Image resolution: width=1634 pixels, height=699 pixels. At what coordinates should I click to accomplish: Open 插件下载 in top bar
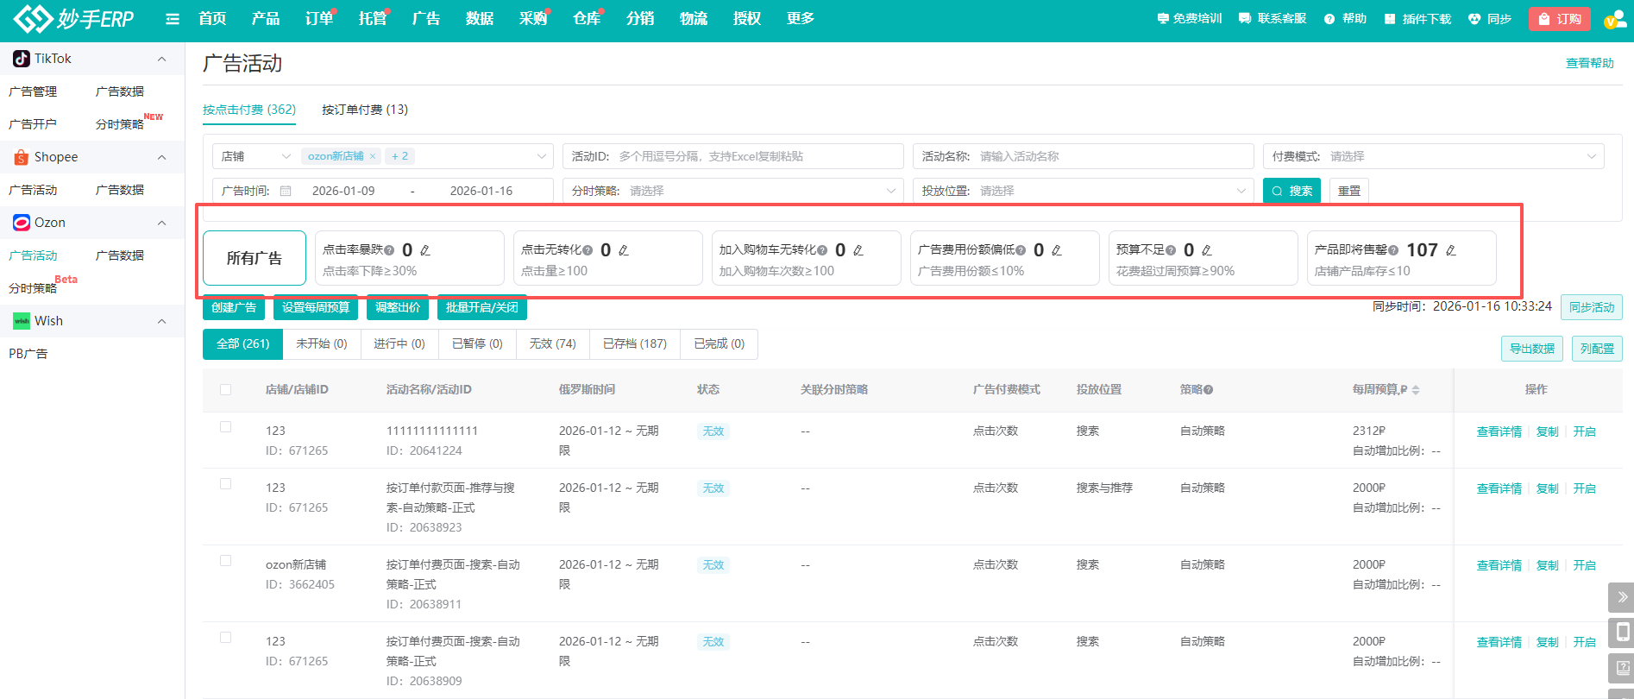point(1417,19)
